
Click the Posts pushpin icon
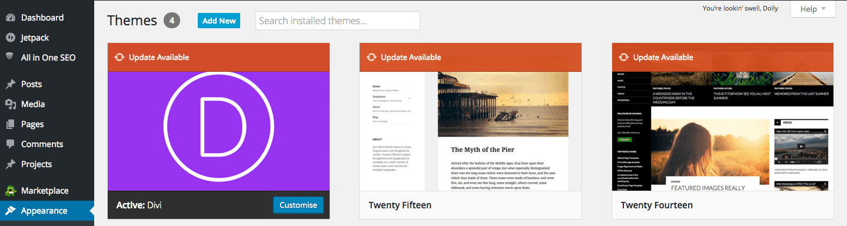click(x=10, y=84)
